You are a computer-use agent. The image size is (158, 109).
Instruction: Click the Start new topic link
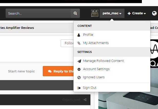[x=22, y=71]
